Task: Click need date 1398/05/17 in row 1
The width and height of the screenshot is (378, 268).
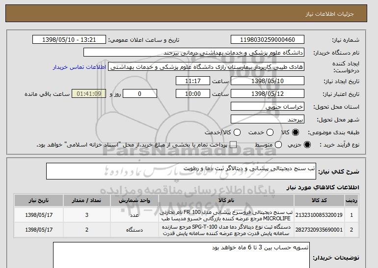Action: click(39, 215)
